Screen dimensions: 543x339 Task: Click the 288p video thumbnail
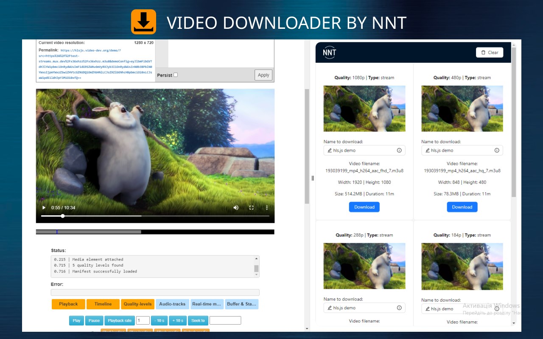click(x=364, y=266)
